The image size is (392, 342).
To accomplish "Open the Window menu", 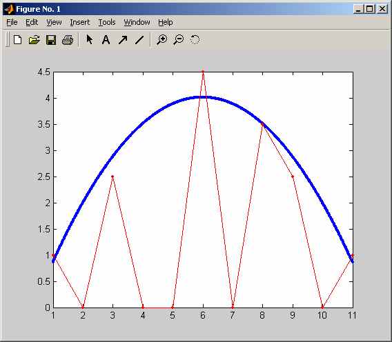I will (137, 23).
